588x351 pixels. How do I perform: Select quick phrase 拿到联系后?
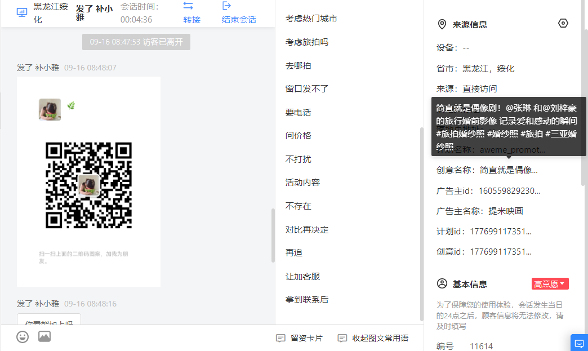click(307, 300)
